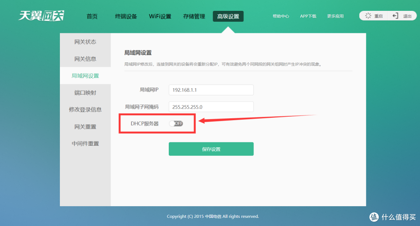This screenshot has height=226, width=420.
Task: Open the 帮助中心 link
Action: click(x=281, y=16)
